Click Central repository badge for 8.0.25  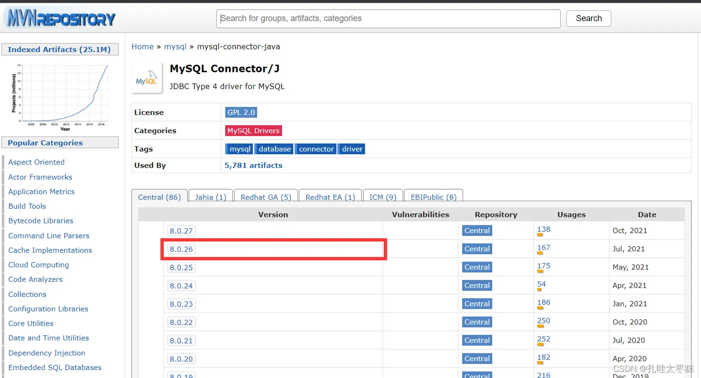tap(477, 267)
